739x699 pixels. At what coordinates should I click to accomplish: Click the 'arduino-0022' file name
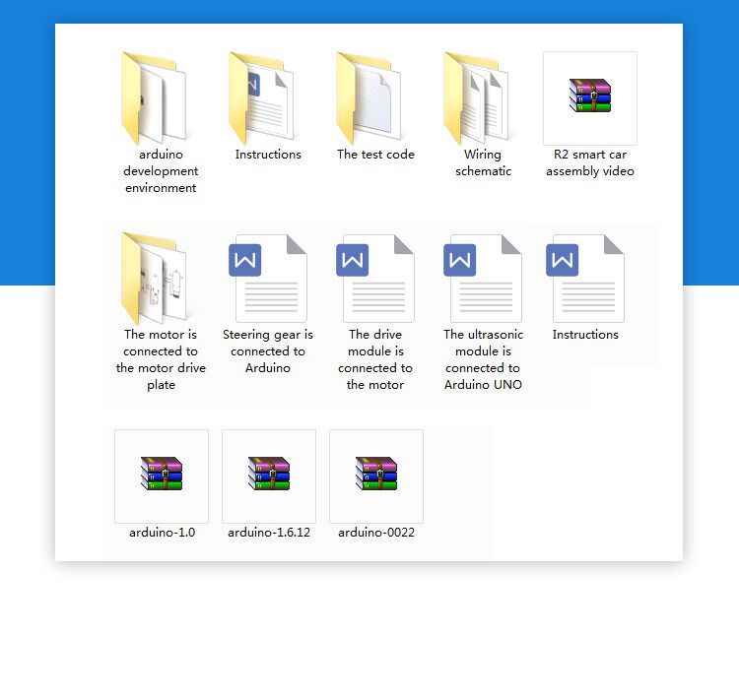[376, 533]
